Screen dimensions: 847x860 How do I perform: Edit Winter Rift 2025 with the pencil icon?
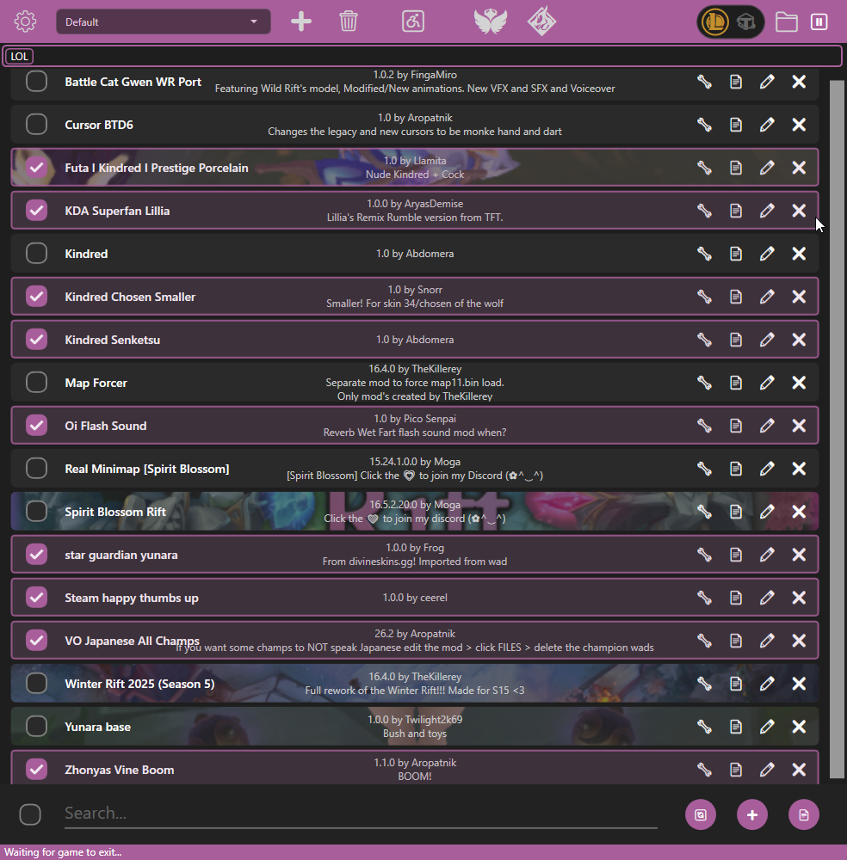767,684
